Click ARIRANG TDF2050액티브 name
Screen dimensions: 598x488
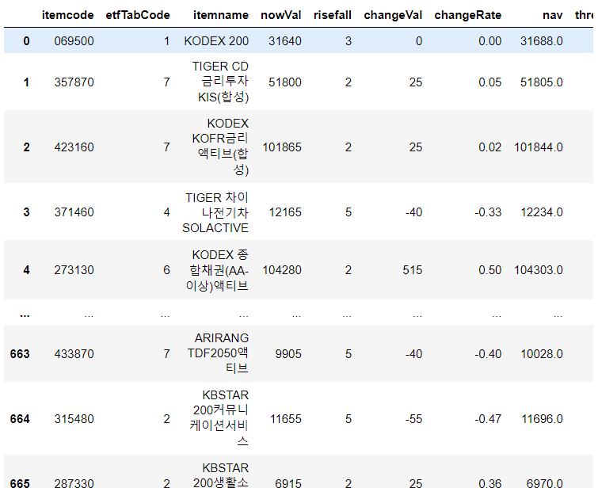click(x=218, y=353)
